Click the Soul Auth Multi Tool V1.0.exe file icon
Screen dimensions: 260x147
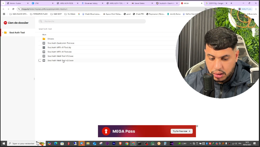coord(44,56)
